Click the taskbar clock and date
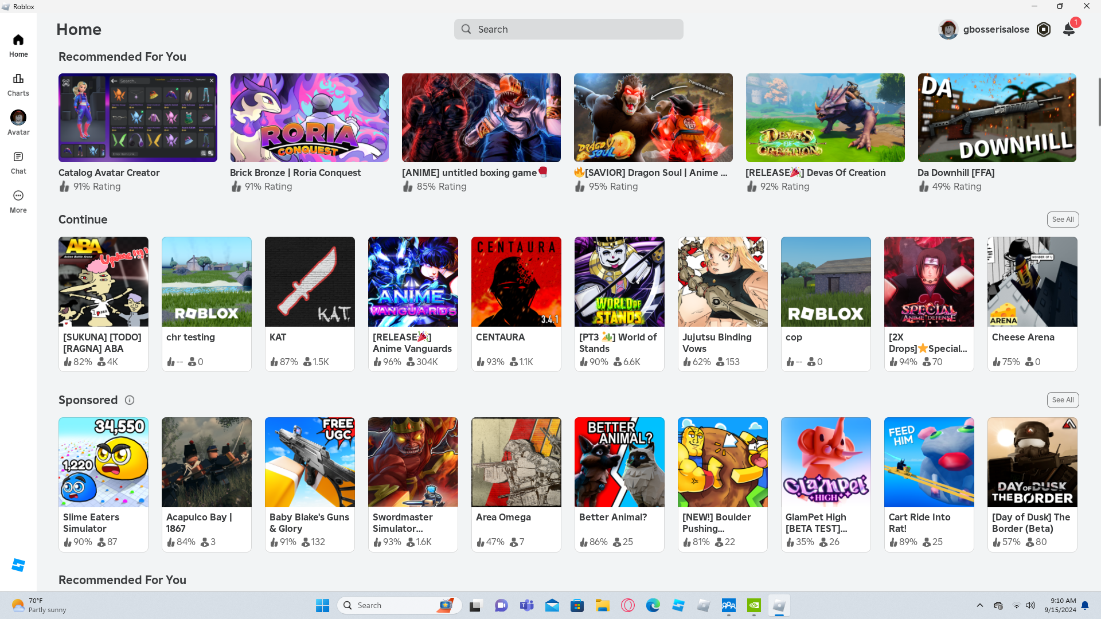The height and width of the screenshot is (619, 1101). (x=1060, y=605)
